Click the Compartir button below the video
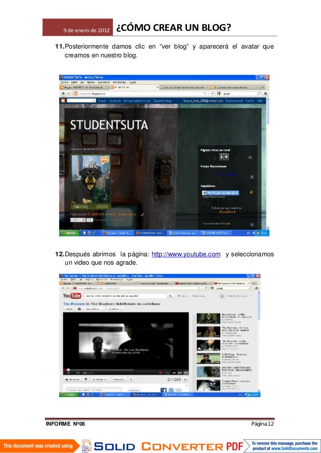The width and height of the screenshot is (321, 453). coord(119,379)
